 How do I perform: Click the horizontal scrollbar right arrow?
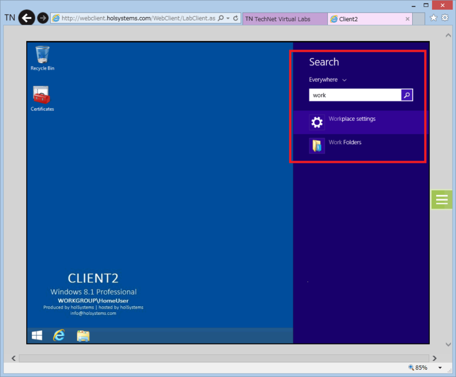(x=434, y=358)
